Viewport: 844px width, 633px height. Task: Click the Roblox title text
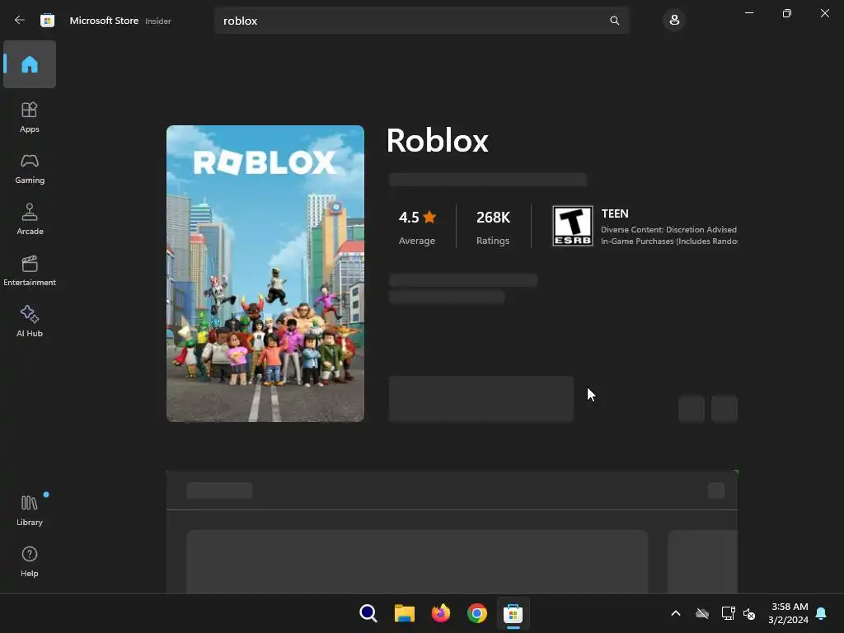coord(437,140)
